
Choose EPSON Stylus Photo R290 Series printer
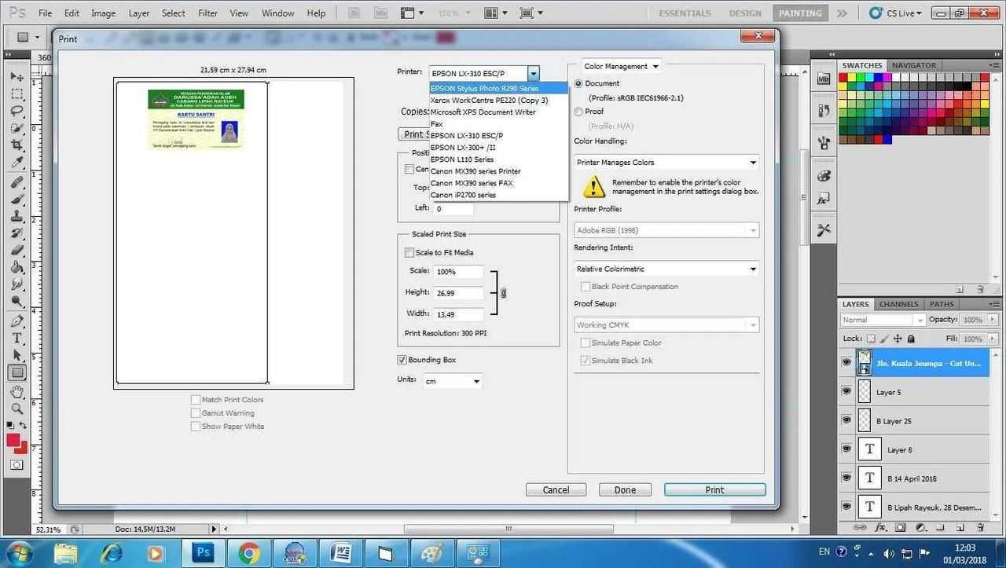[498, 89]
